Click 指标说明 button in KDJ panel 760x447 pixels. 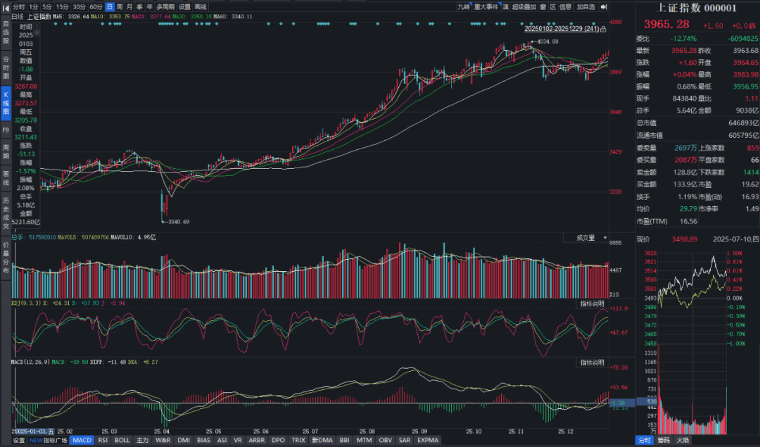point(591,303)
